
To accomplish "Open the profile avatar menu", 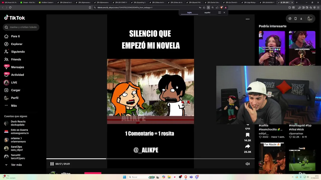I will tap(310, 18).
